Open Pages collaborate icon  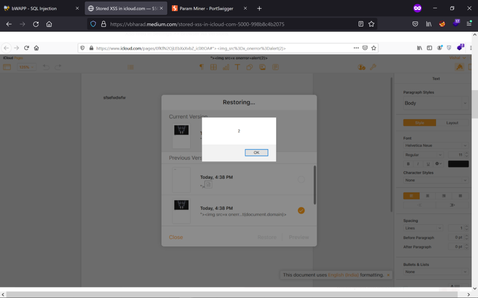coord(362,67)
